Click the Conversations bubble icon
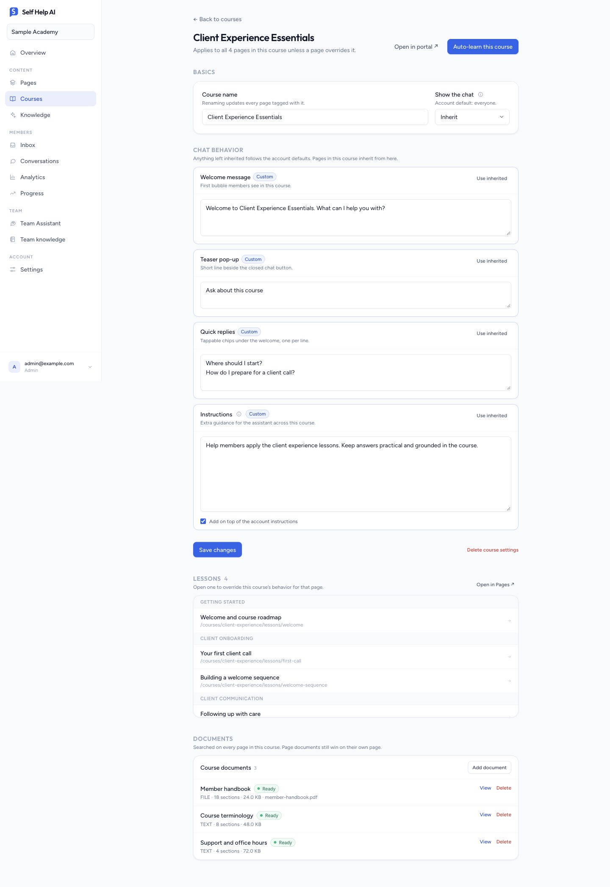610x887 pixels. tap(13, 161)
